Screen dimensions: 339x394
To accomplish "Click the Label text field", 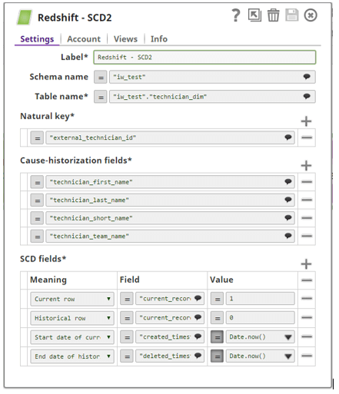I will (204, 57).
